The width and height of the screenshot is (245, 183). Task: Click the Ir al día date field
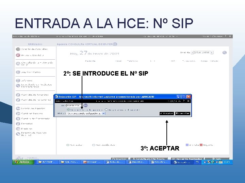click(x=202, y=53)
